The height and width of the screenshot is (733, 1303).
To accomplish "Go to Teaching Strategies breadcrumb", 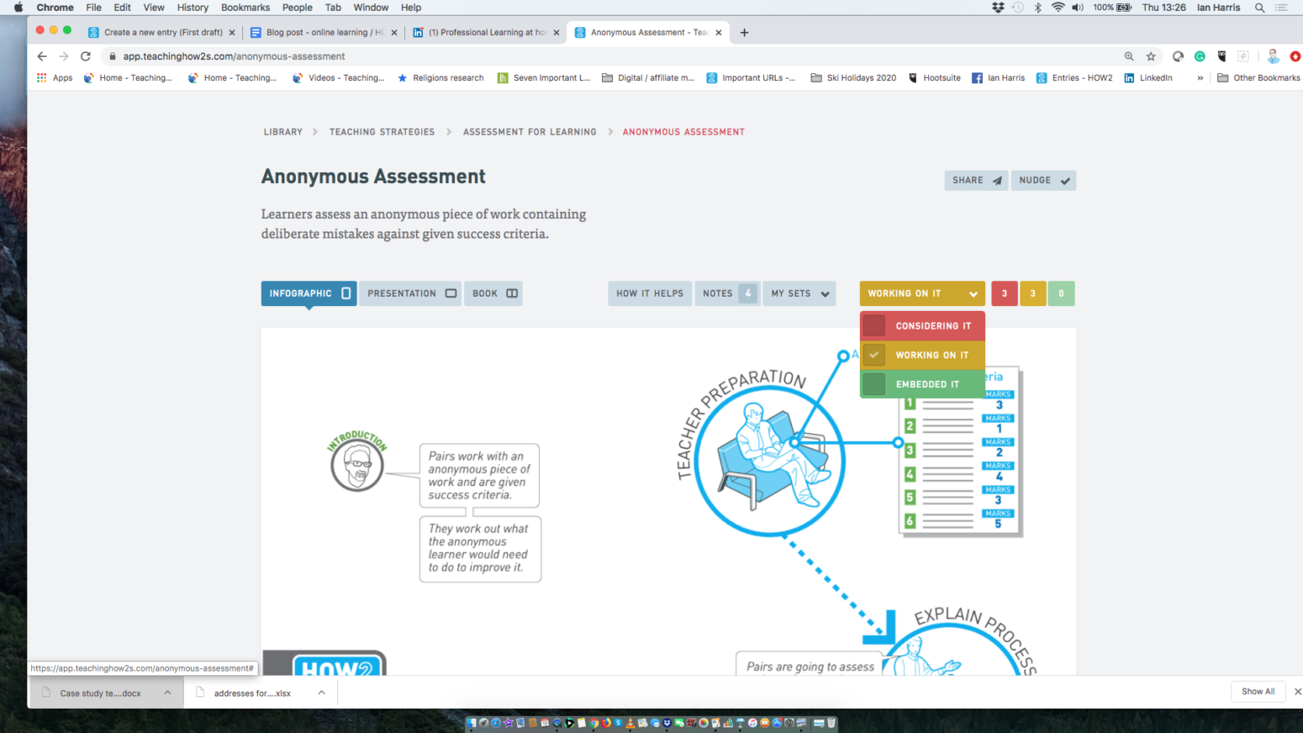I will tap(382, 132).
